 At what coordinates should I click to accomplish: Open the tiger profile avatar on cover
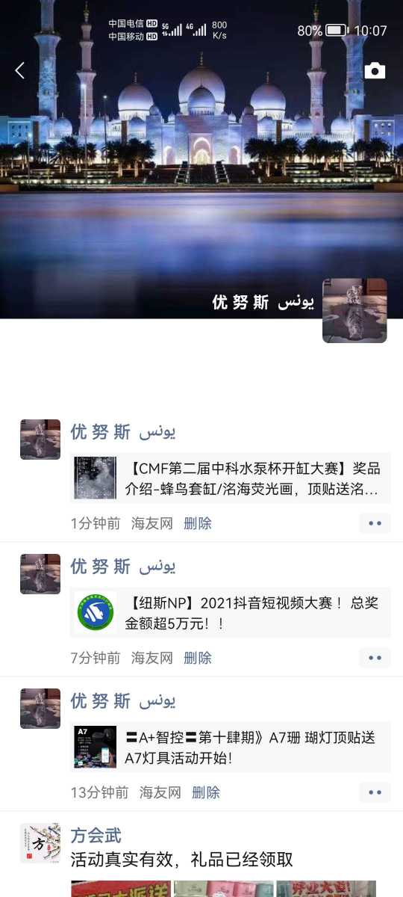pyautogui.click(x=354, y=311)
